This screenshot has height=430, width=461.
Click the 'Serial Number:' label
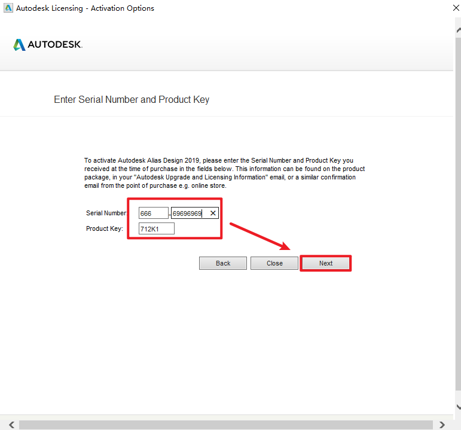tap(106, 213)
